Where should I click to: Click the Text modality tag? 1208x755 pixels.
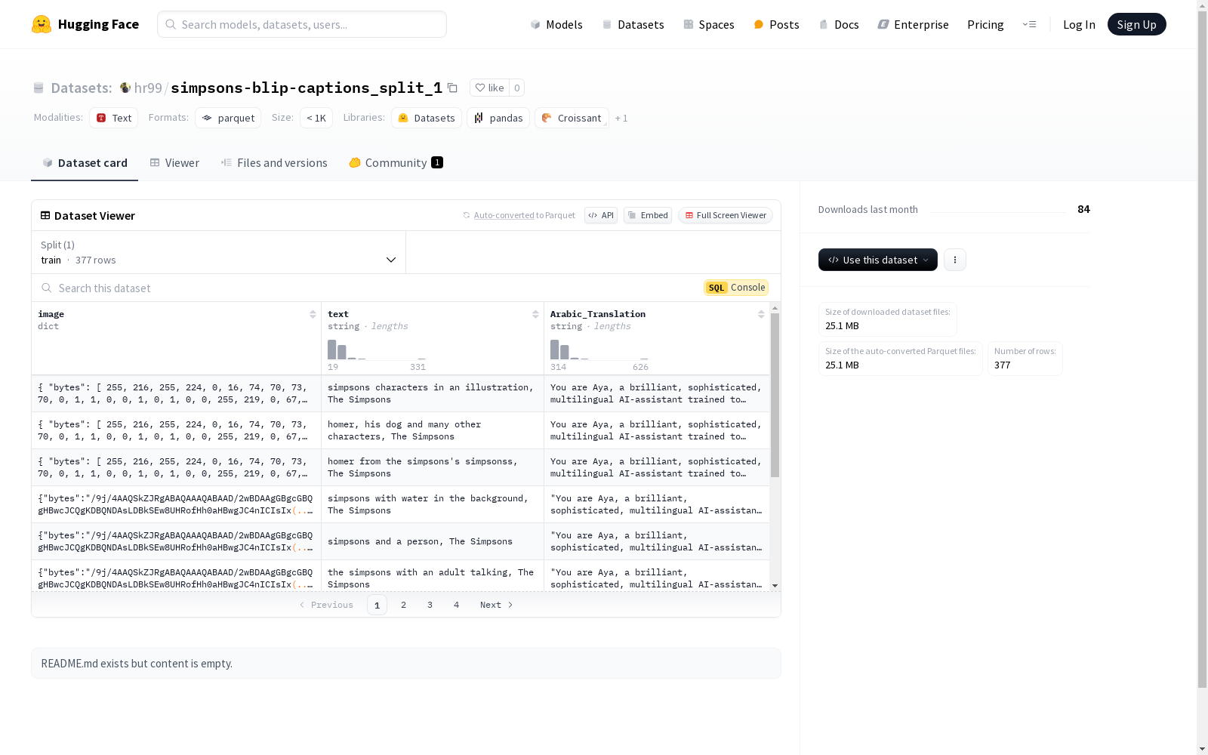coord(114,118)
